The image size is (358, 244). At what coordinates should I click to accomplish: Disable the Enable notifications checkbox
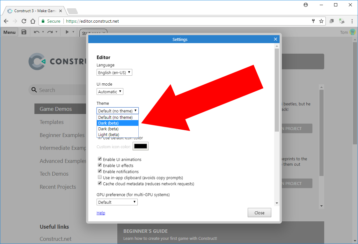pos(100,171)
